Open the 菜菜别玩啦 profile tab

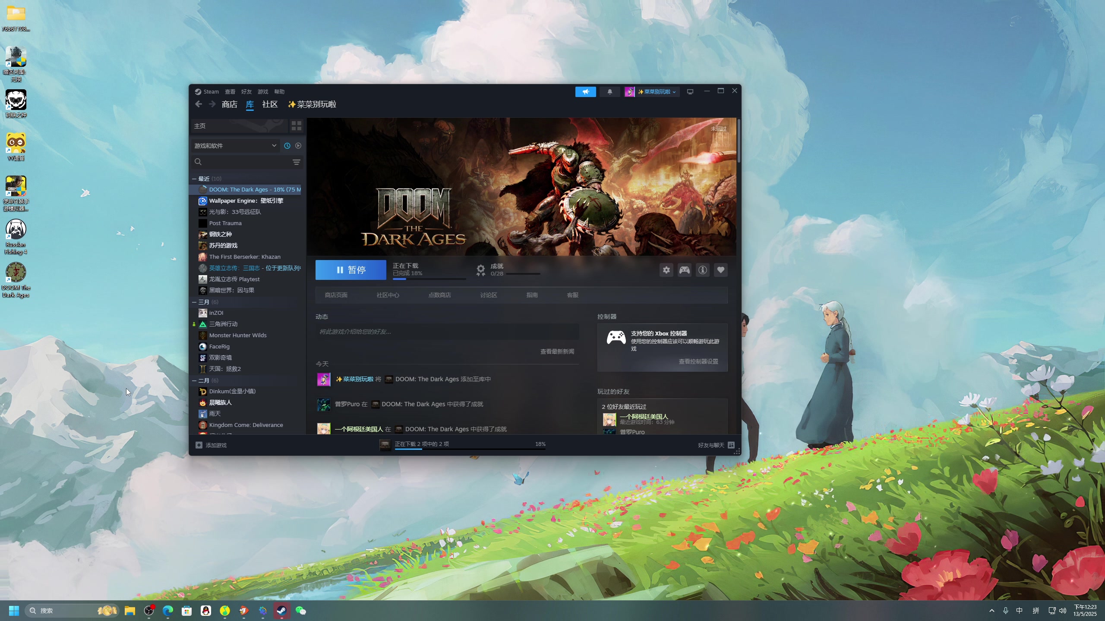[312, 104]
